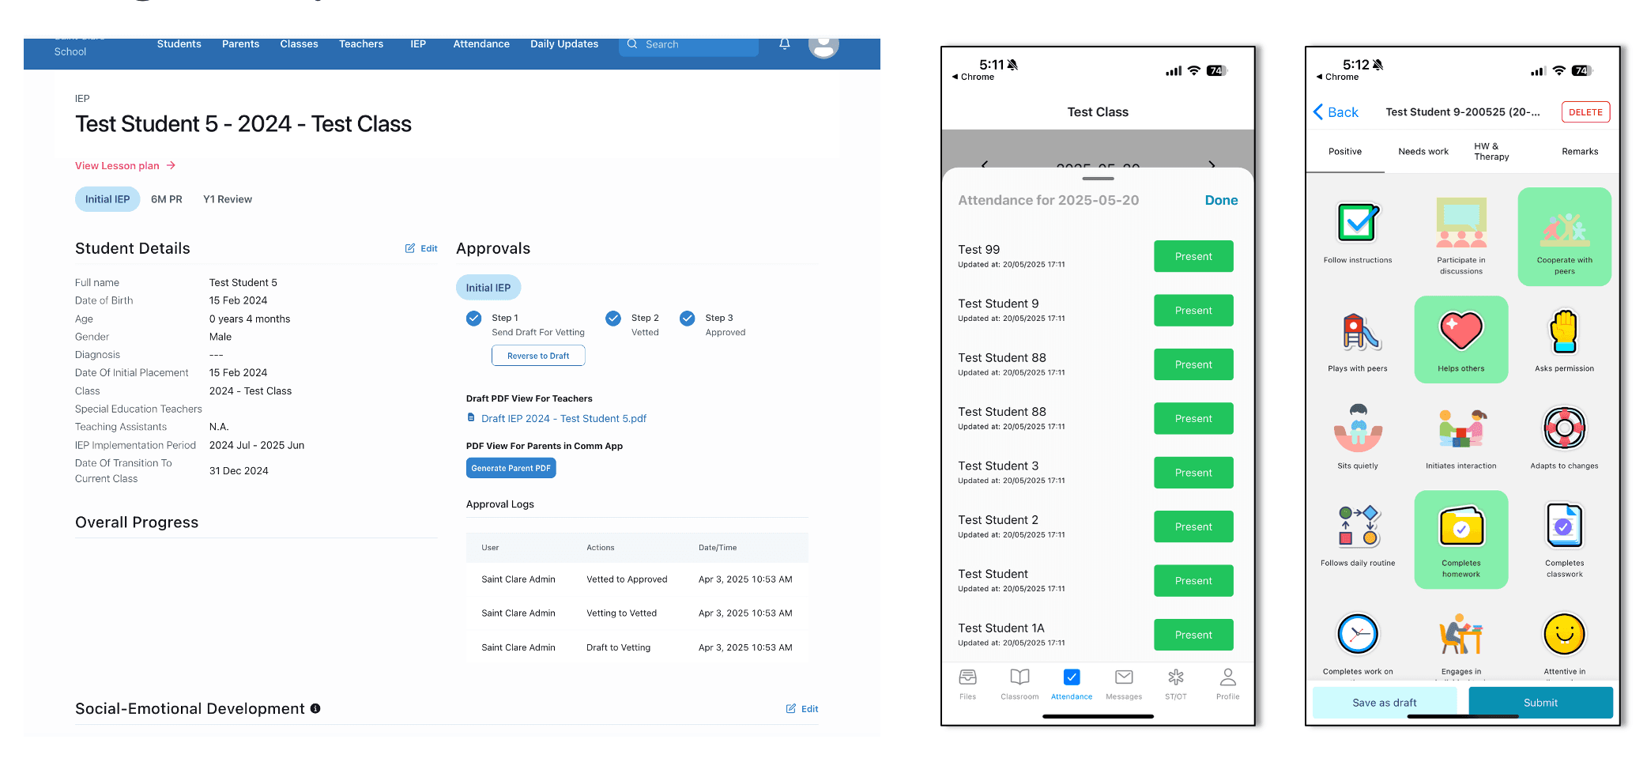Open Classroom in bottom navigation bar
Viewport: 1647px width, 762px height.
[1019, 685]
